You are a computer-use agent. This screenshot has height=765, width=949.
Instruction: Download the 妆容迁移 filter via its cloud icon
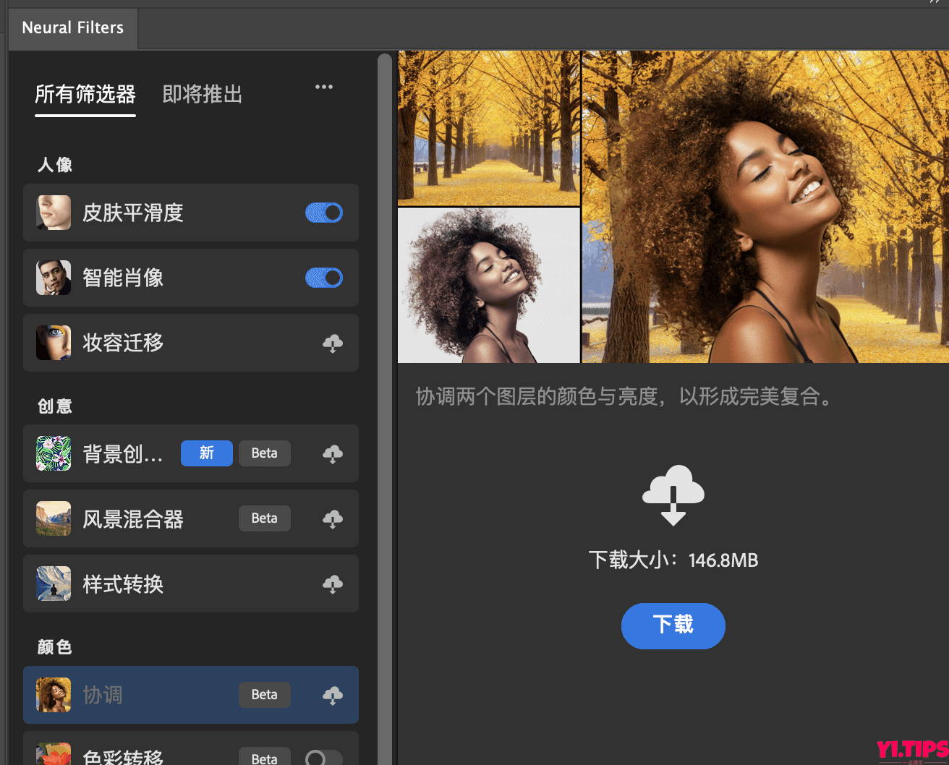[x=333, y=343]
